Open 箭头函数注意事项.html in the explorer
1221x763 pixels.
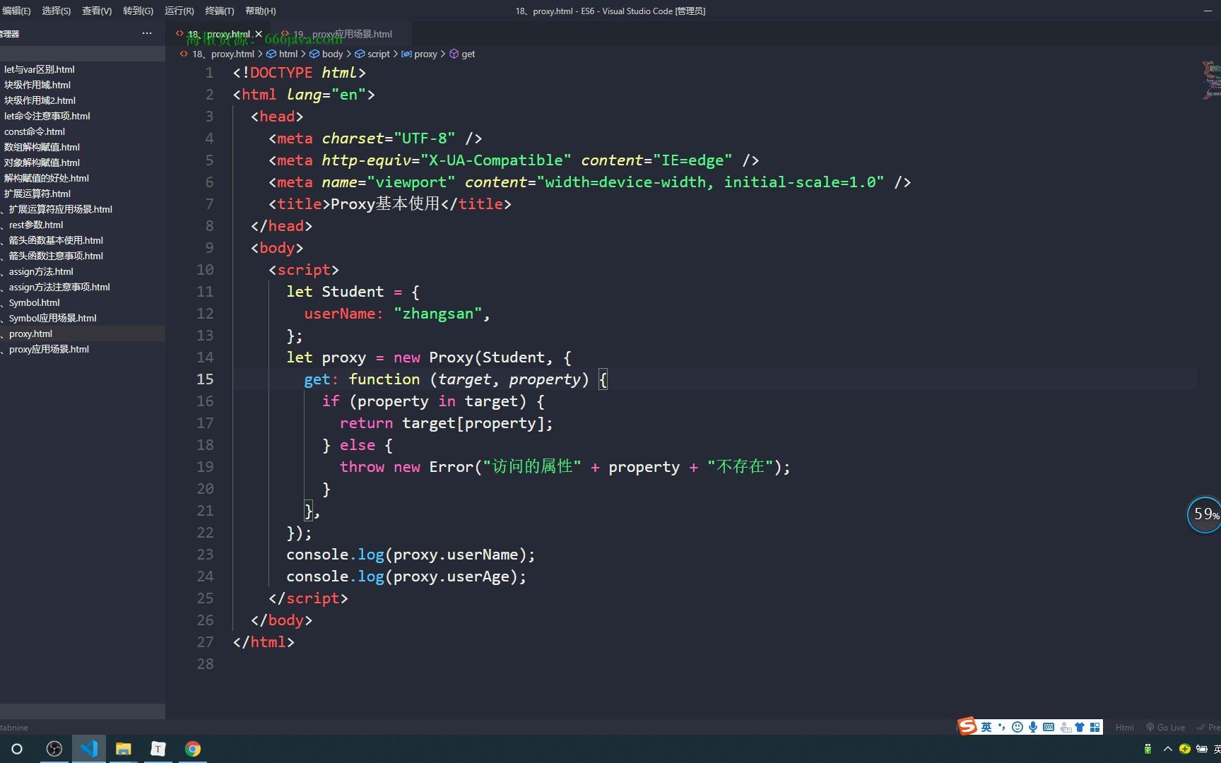click(x=83, y=256)
